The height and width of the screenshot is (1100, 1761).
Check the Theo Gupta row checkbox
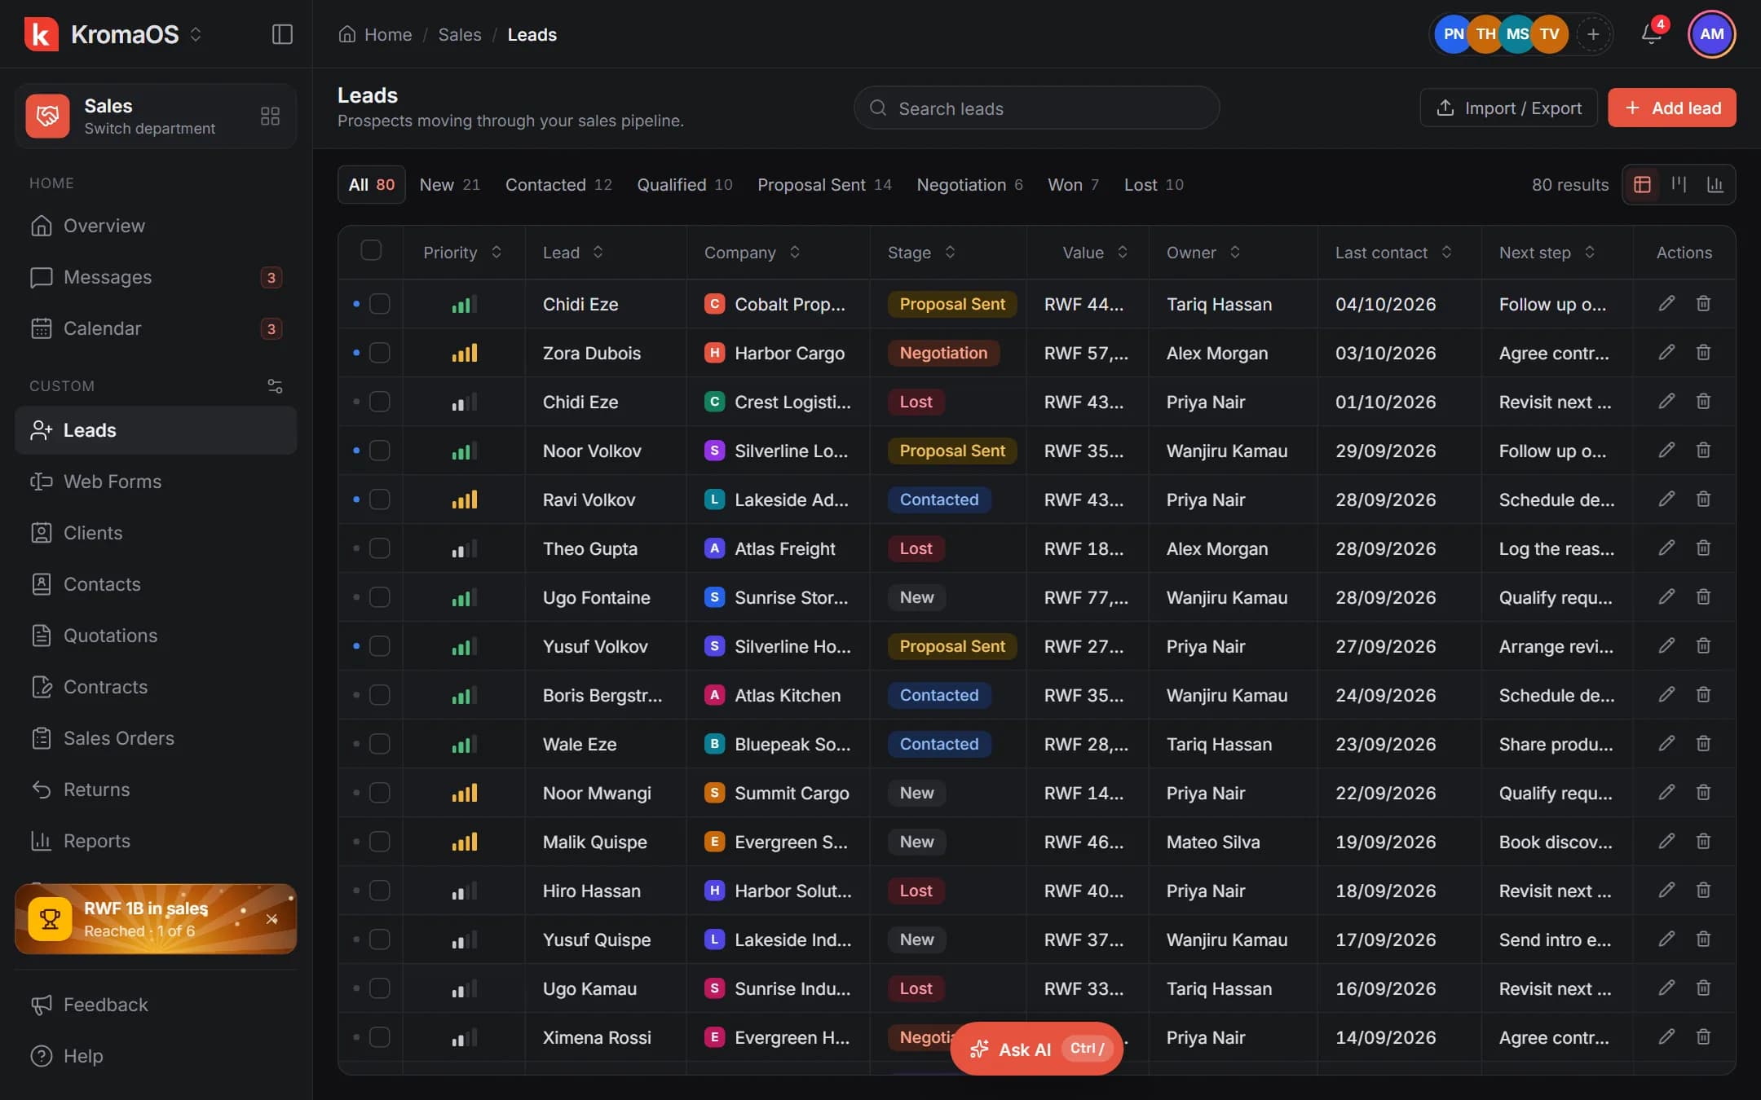[x=380, y=548]
